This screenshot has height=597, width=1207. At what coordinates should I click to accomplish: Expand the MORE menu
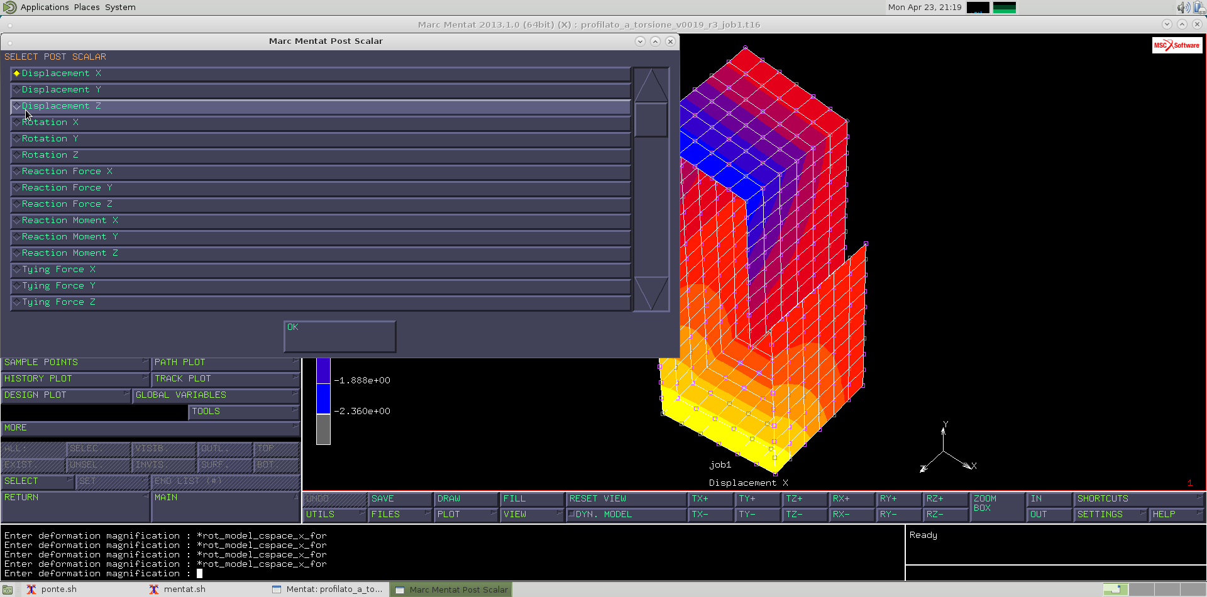coord(150,428)
